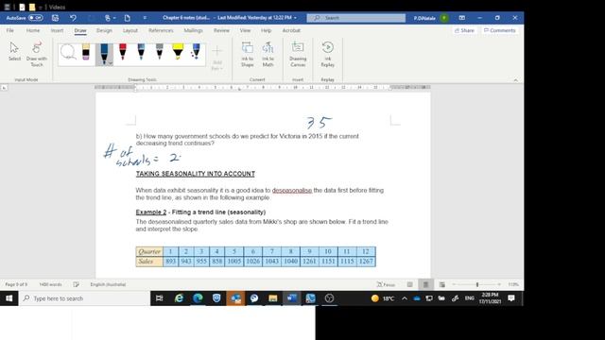Open the Acrobat tab
This screenshot has width=605, height=340.
coord(291,30)
